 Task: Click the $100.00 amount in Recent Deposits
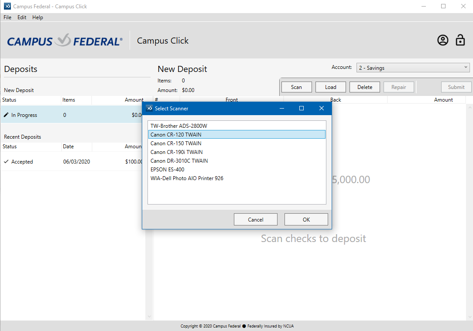(x=134, y=162)
